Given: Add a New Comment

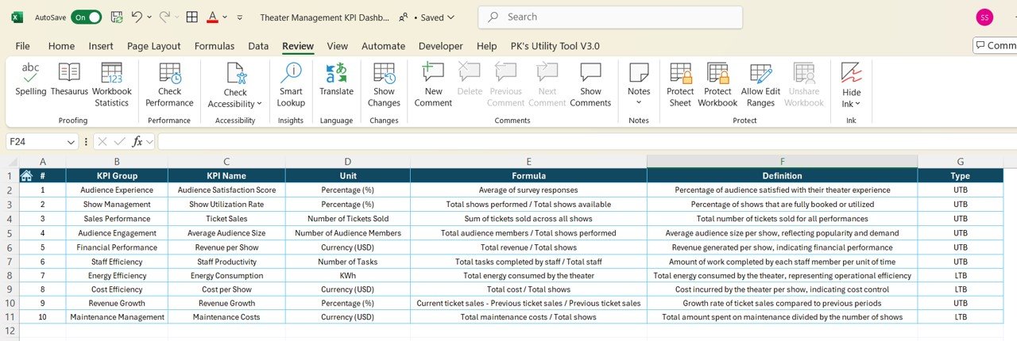Looking at the screenshot, I should pos(433,86).
